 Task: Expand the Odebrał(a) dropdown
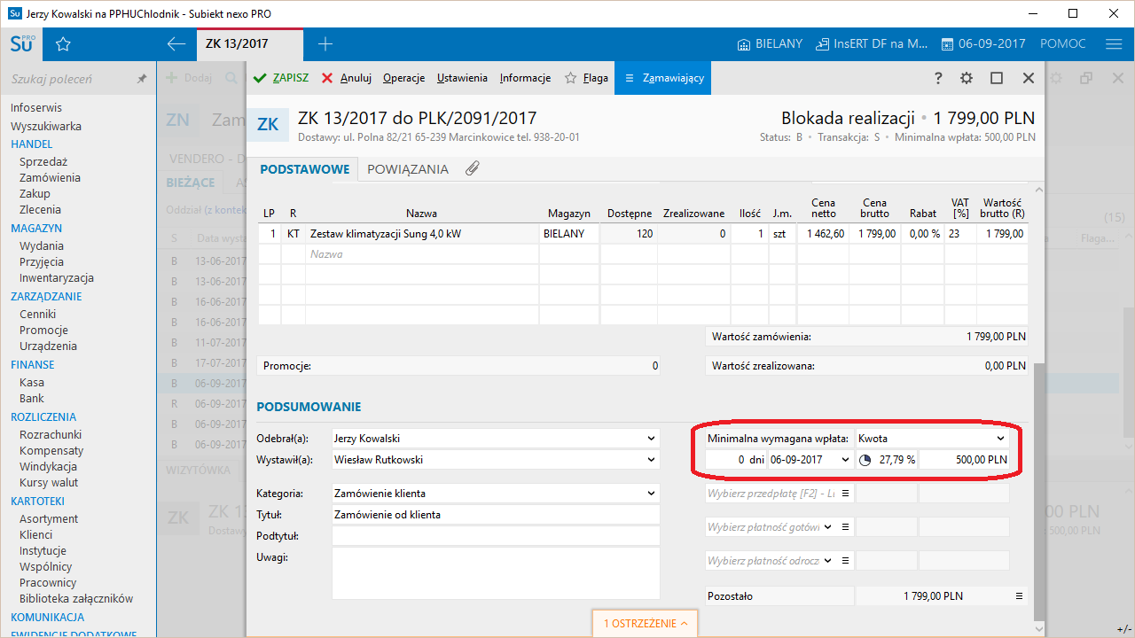tap(652, 439)
